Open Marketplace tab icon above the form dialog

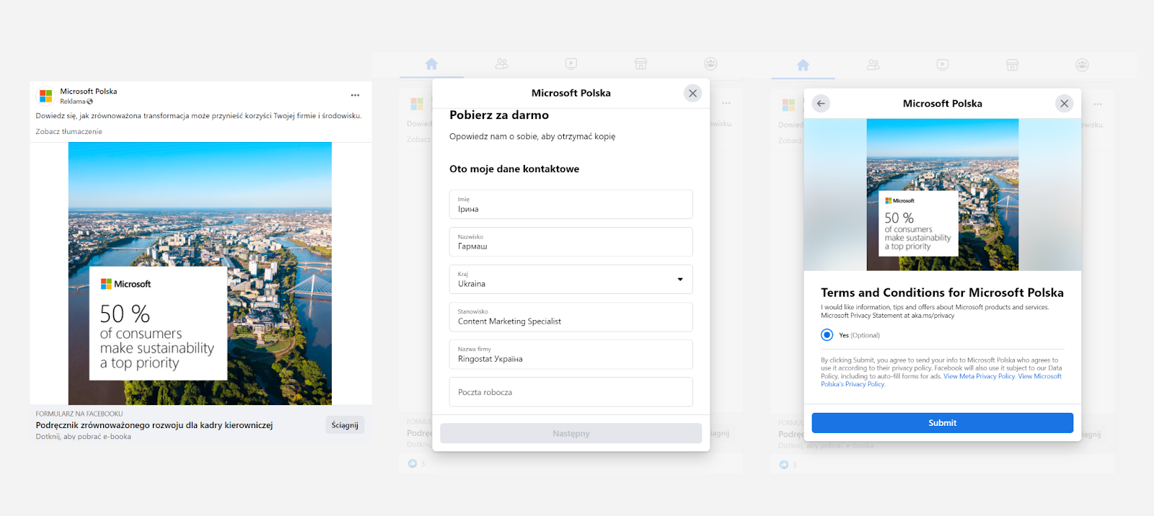click(x=640, y=64)
